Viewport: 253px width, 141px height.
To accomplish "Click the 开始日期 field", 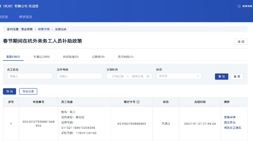I will pyautogui.click(x=118, y=76).
